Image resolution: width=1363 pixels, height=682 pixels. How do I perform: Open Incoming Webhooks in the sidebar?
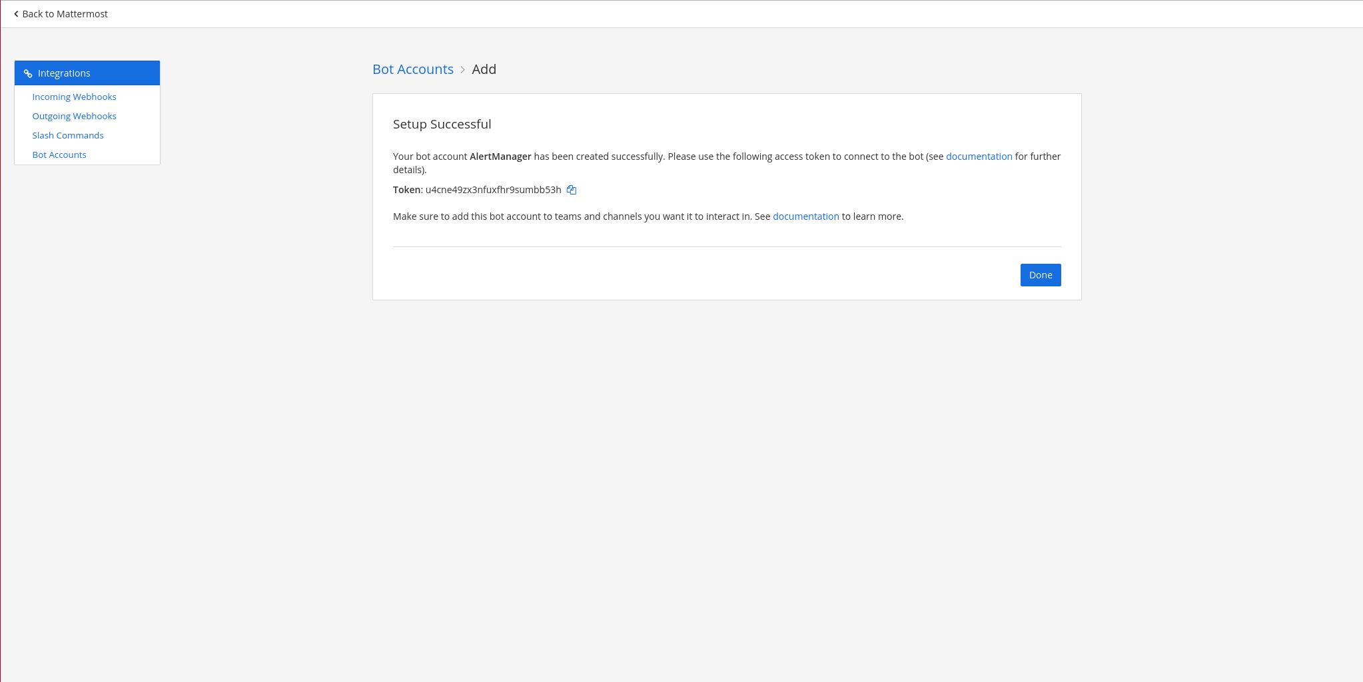pos(74,97)
